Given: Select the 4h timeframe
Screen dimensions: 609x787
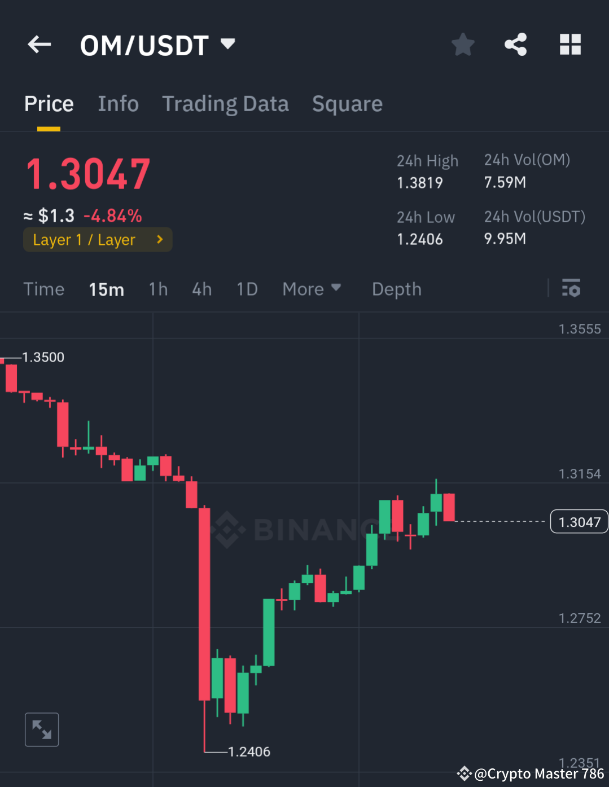Looking at the screenshot, I should (201, 289).
